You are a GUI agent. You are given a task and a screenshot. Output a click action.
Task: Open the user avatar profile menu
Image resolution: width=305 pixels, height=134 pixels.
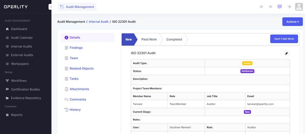[299, 7]
